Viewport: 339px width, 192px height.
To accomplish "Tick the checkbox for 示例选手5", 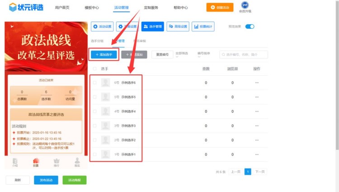I will click(95, 97).
